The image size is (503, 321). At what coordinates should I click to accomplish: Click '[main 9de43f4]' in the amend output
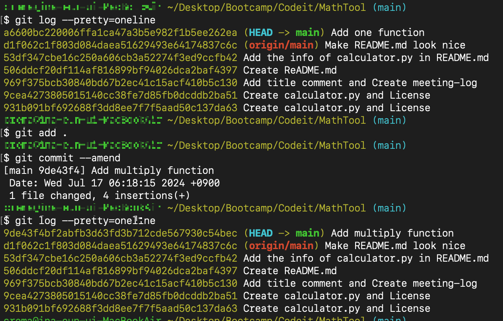(45, 171)
